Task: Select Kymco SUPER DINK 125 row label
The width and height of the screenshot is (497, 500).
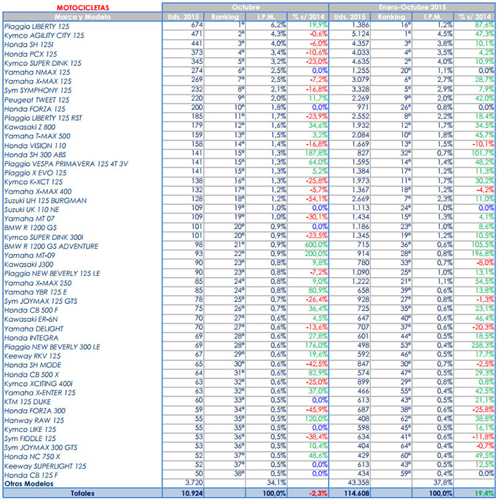Action: tap(43, 63)
